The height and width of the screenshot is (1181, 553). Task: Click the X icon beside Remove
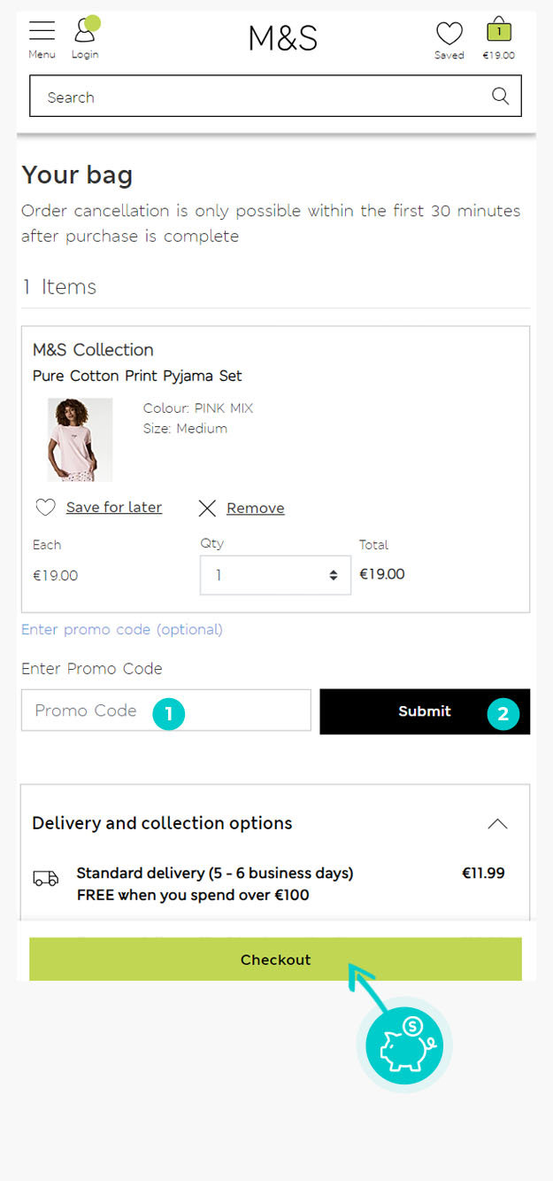pyautogui.click(x=207, y=508)
